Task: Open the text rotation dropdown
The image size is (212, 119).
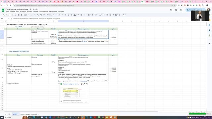Action: click(x=100, y=15)
